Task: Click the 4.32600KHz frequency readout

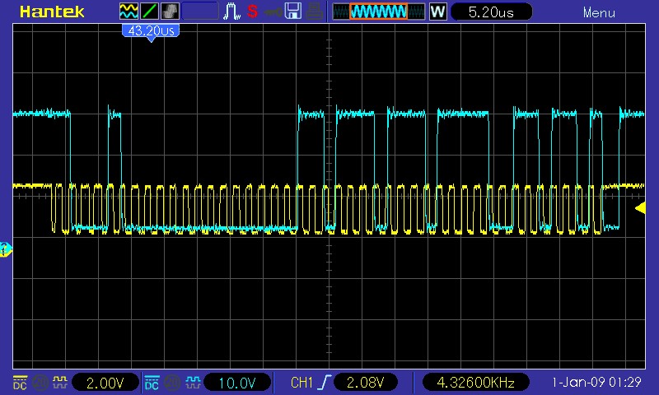Action: 474,383
